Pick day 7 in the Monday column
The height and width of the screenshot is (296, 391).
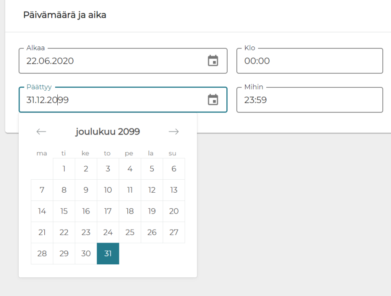42,190
